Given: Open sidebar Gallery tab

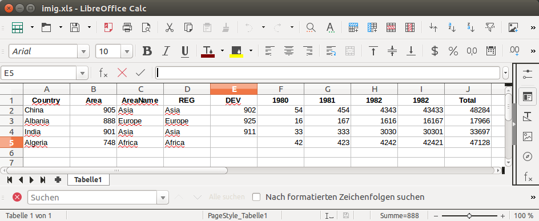Looking at the screenshot, I should (x=528, y=136).
